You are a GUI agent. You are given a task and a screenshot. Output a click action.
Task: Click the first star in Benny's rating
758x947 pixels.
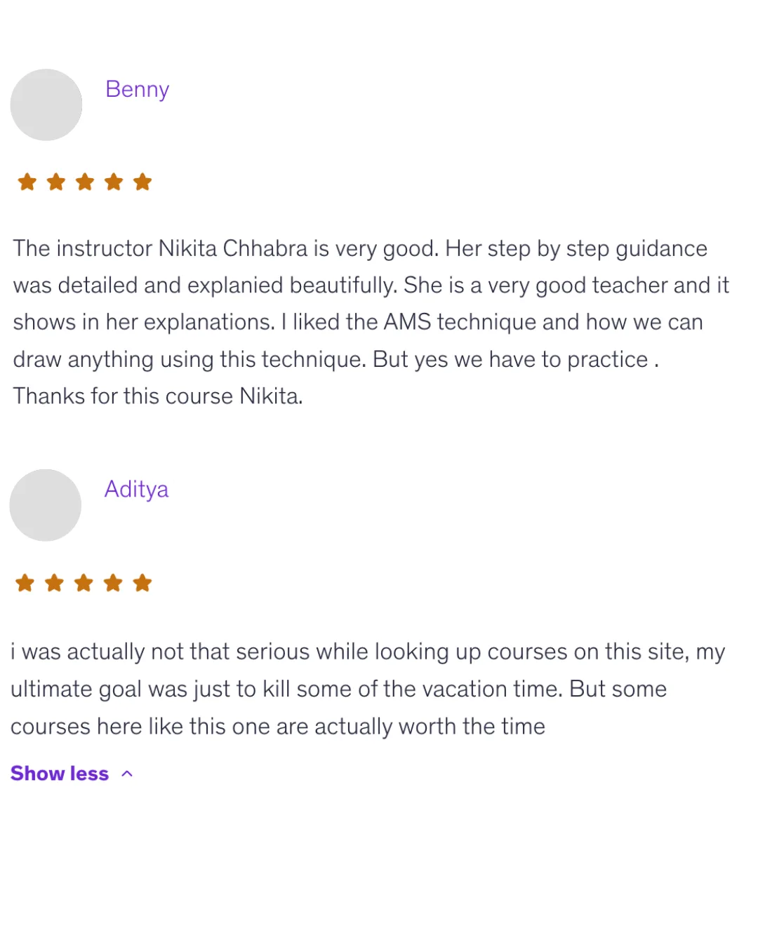pyautogui.click(x=27, y=182)
